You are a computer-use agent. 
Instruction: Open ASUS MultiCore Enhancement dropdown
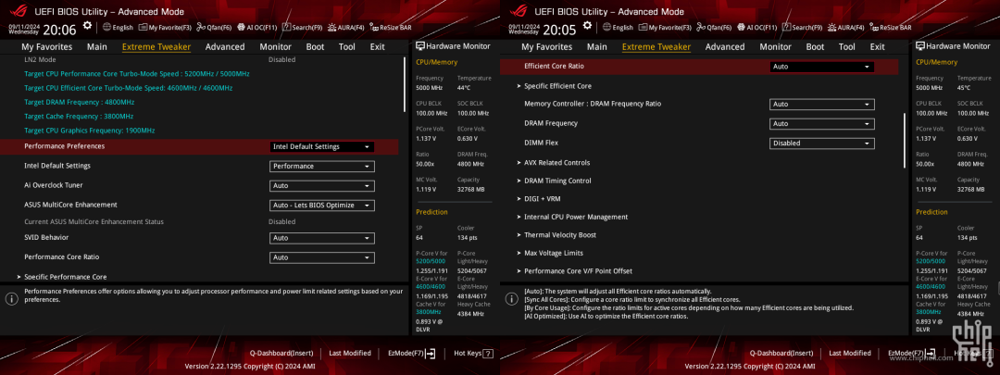point(322,206)
